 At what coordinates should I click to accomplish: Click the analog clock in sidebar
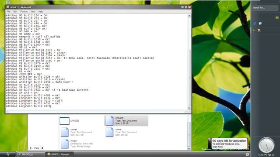click(266, 145)
